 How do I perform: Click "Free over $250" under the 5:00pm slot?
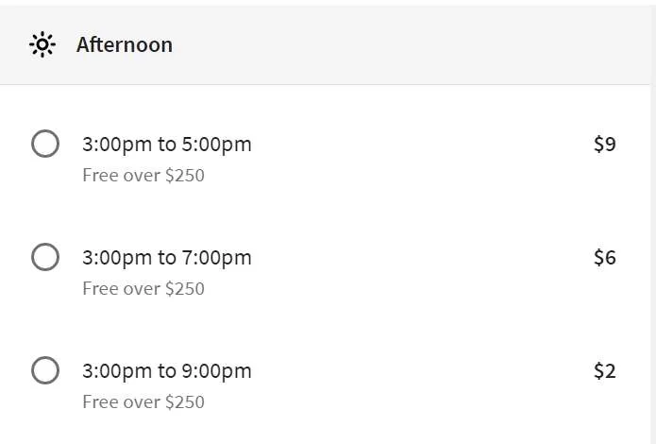(143, 175)
